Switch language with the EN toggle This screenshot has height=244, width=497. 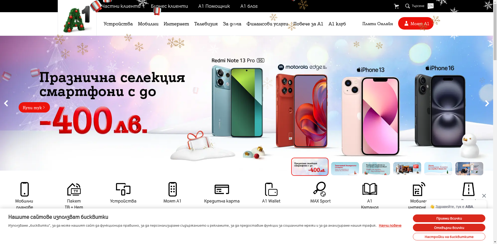click(x=430, y=6)
